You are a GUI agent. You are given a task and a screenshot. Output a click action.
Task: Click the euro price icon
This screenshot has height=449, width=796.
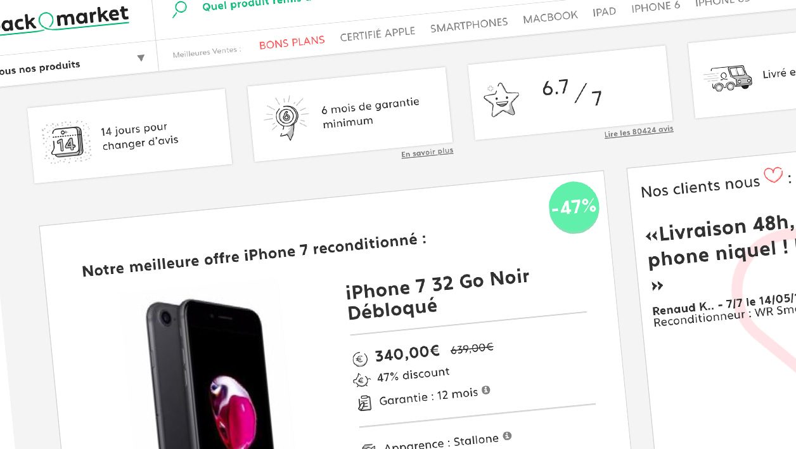(359, 359)
